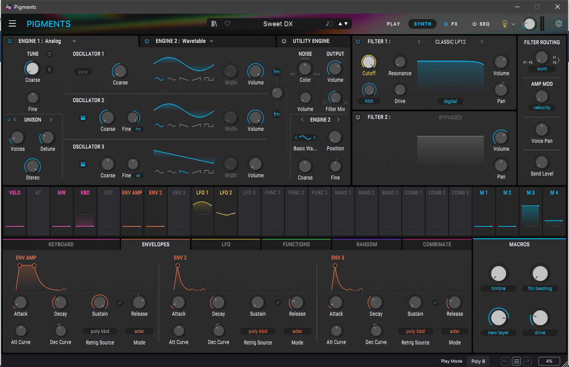Image resolution: width=569 pixels, height=367 pixels.
Task: Toggle Unison power button
Action: click(8, 120)
